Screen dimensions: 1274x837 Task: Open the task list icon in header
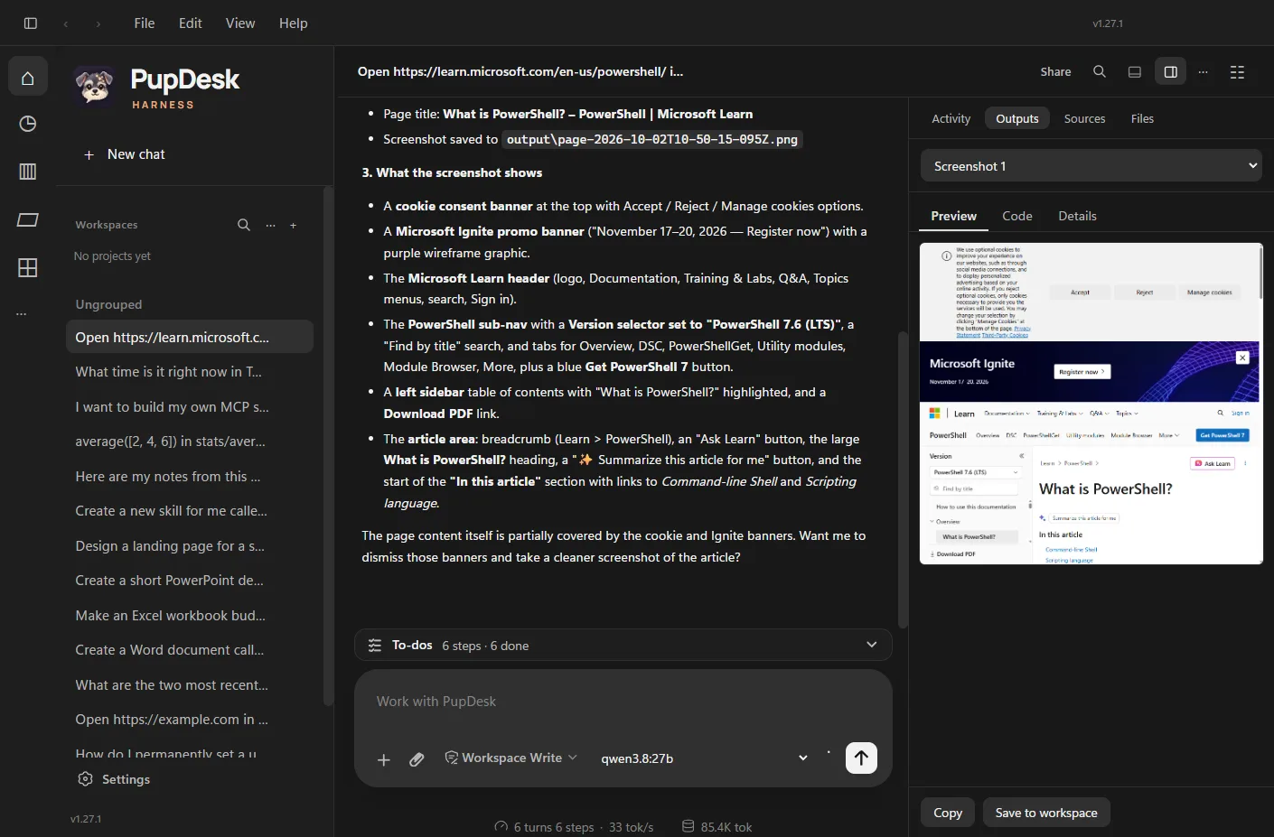1238,71
